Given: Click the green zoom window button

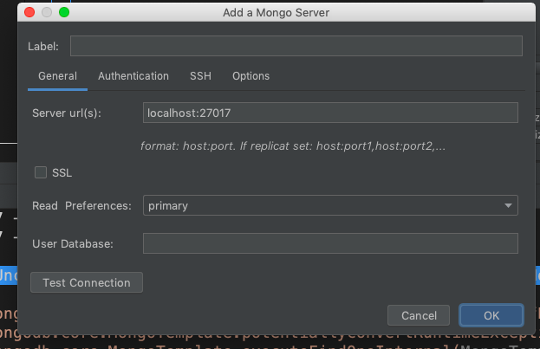Looking at the screenshot, I should (64, 12).
